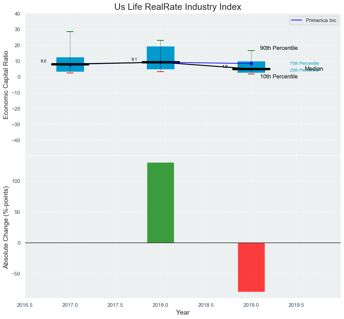344x319 pixels.
Task: Click the 9.1 median value label
Action: coord(134,59)
